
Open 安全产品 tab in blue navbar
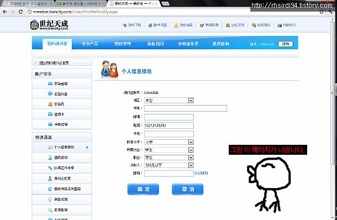(x=90, y=44)
